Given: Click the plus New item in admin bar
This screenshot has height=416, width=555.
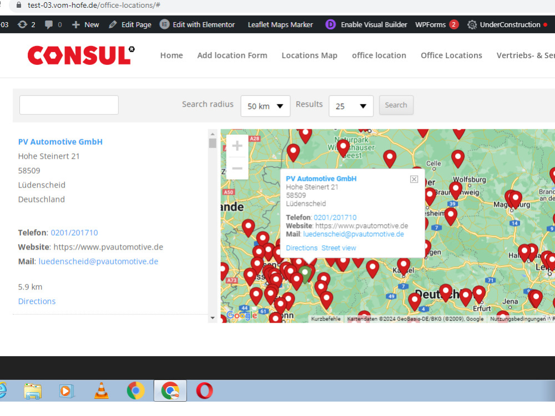Looking at the screenshot, I should 85,24.
